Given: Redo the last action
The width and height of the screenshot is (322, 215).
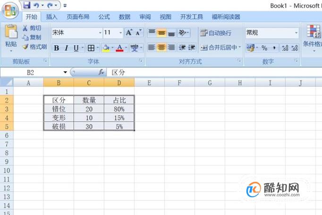Looking at the screenshot, I should [50, 5].
